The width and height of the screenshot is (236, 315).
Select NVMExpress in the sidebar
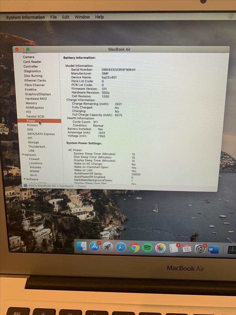click(x=35, y=108)
